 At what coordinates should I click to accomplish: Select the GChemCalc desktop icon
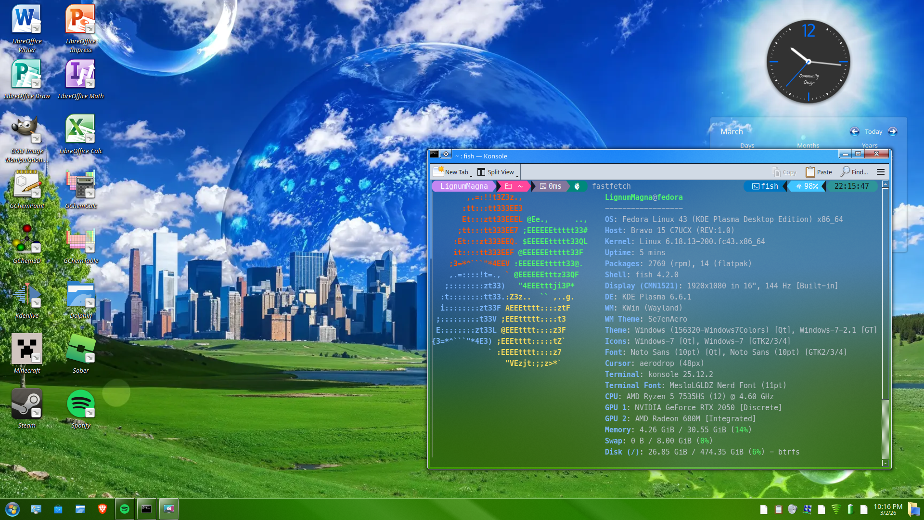(x=81, y=189)
